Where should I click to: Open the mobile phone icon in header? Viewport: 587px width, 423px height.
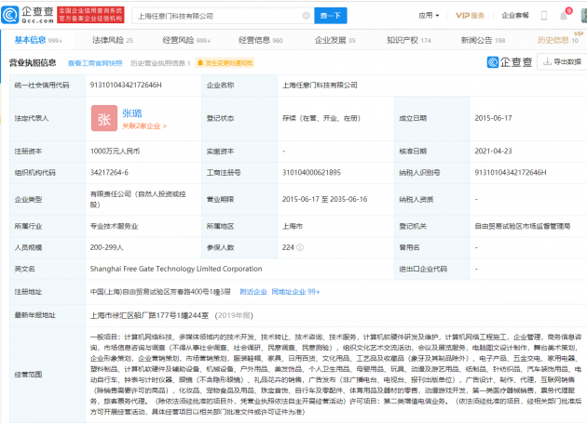(544, 16)
